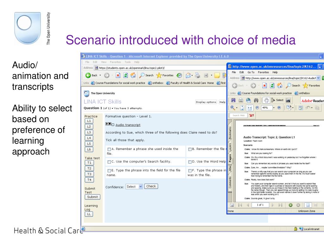Open the 49% zoom level dropdown
The image size is (324, 243).
point(274,108)
